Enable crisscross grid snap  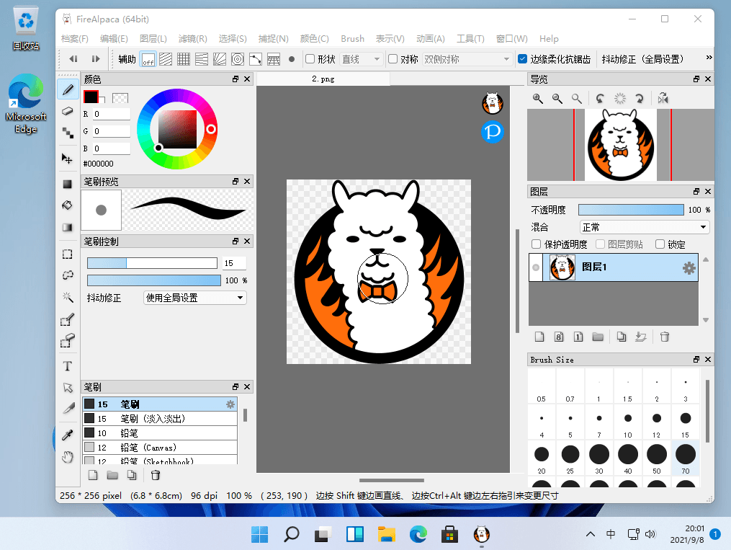pos(184,59)
